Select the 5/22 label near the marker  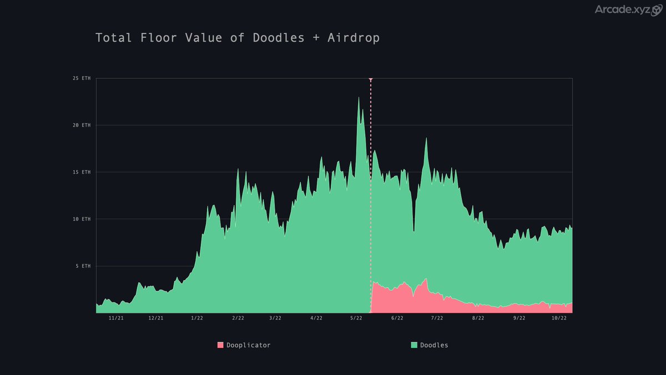pos(356,318)
